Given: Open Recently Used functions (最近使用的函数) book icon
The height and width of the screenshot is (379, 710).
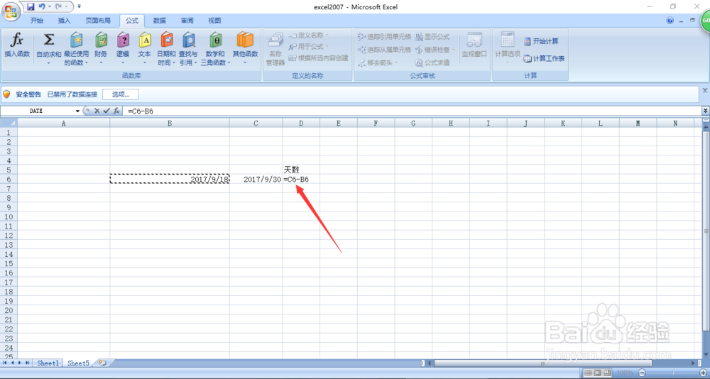Looking at the screenshot, I should coord(76,40).
